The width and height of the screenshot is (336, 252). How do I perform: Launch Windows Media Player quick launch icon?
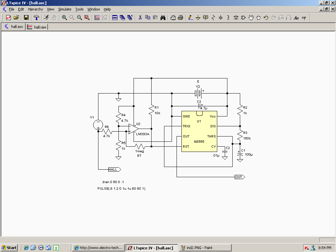click(x=41, y=248)
